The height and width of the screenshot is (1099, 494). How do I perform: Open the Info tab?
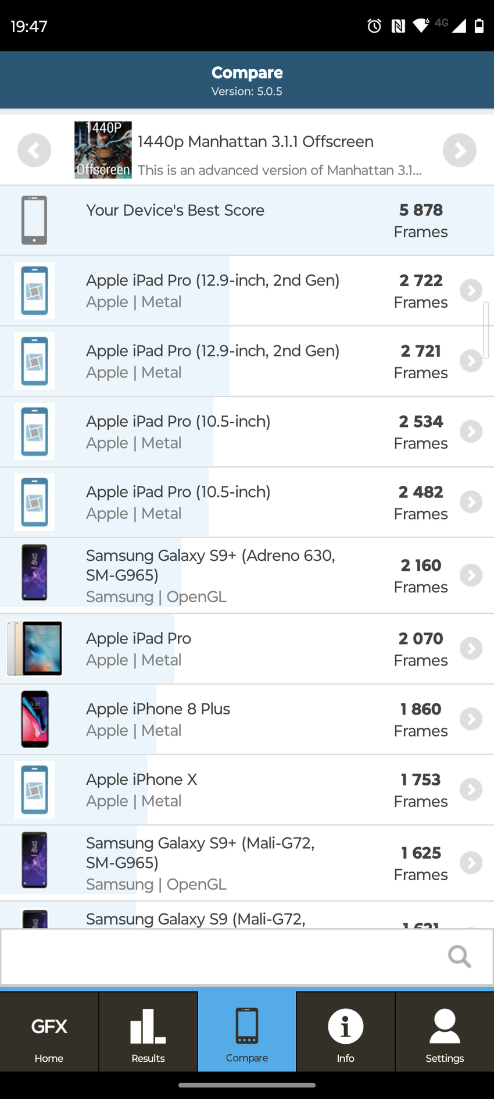pyautogui.click(x=345, y=1032)
